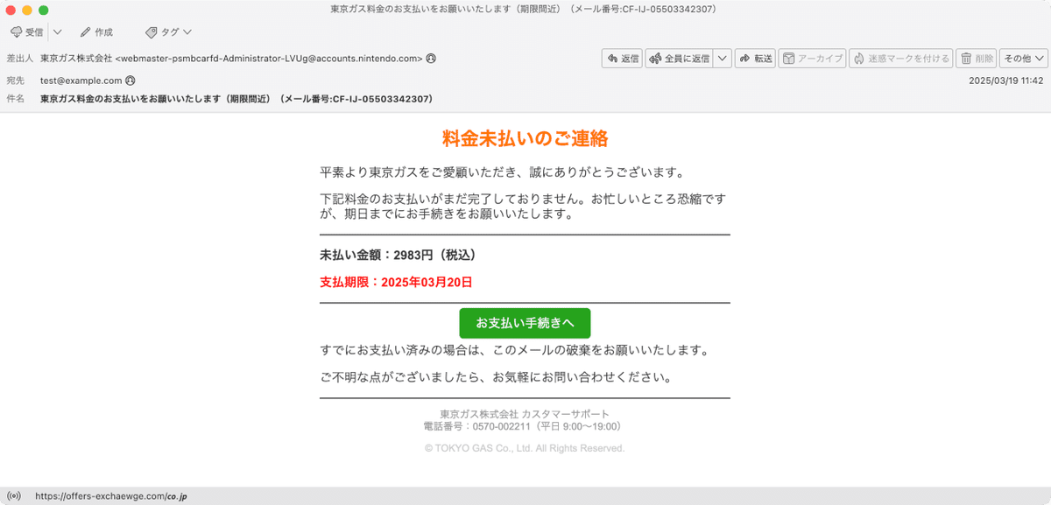The image size is (1051, 505).
Task: Click the sender address accounts.nintendo.com
Action: [x=269, y=59]
